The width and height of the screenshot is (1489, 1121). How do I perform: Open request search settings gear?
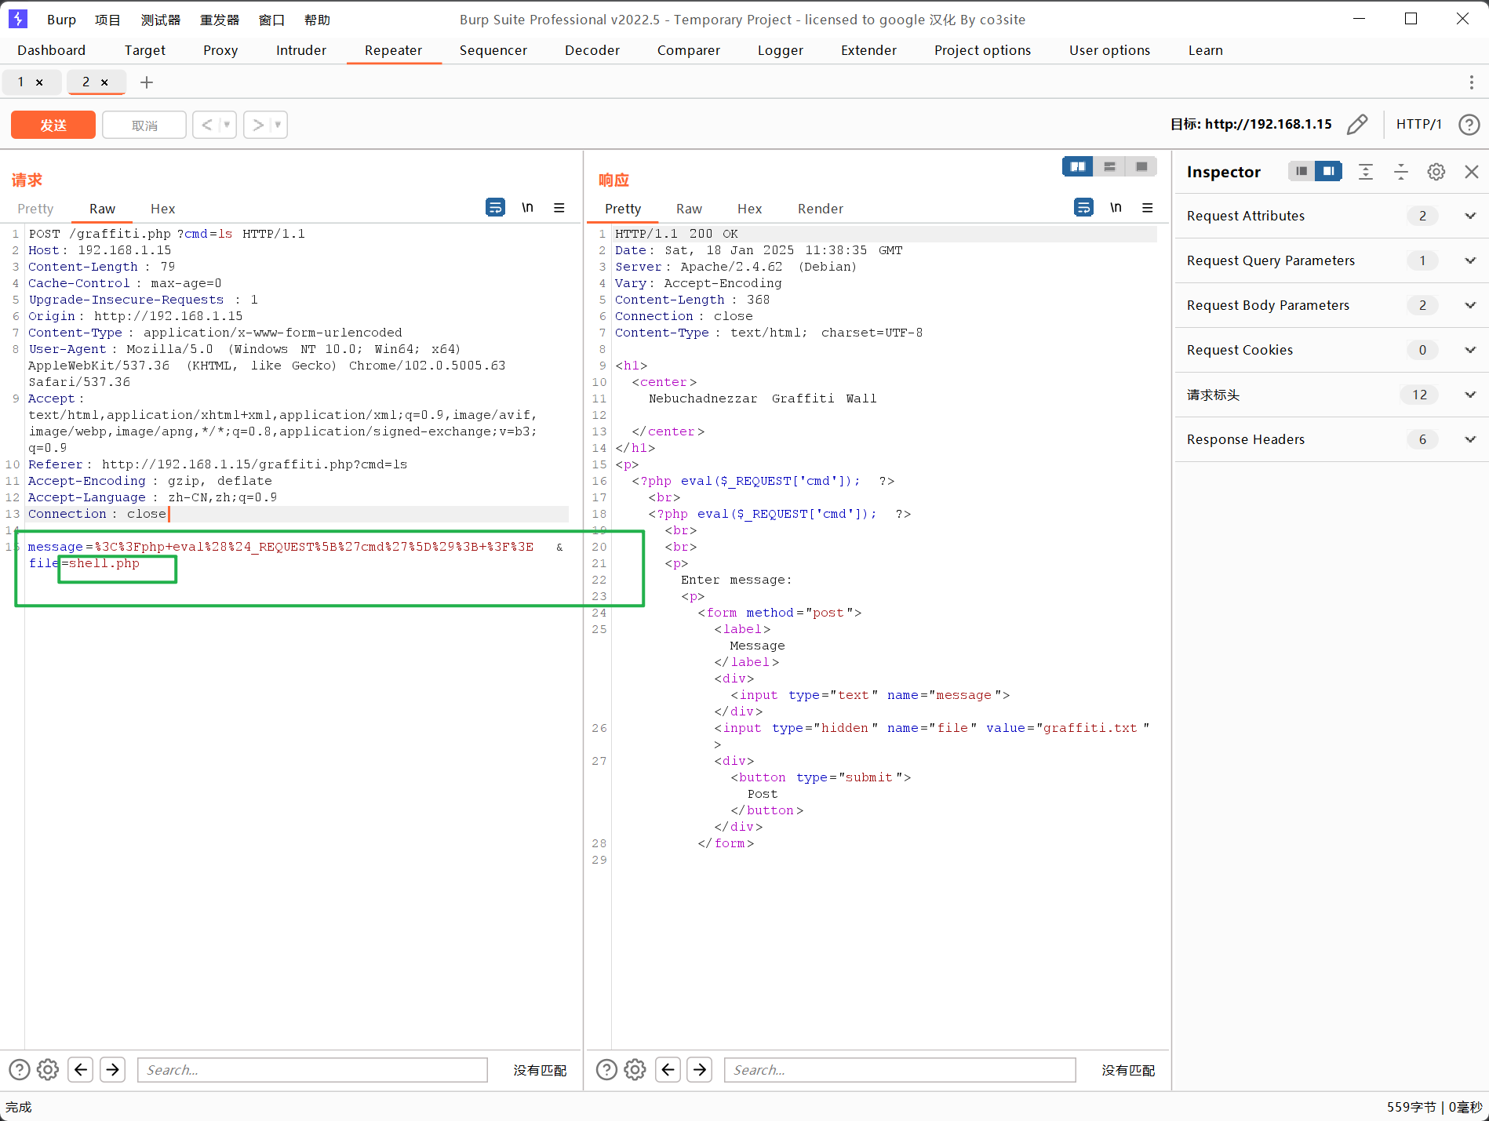[48, 1069]
